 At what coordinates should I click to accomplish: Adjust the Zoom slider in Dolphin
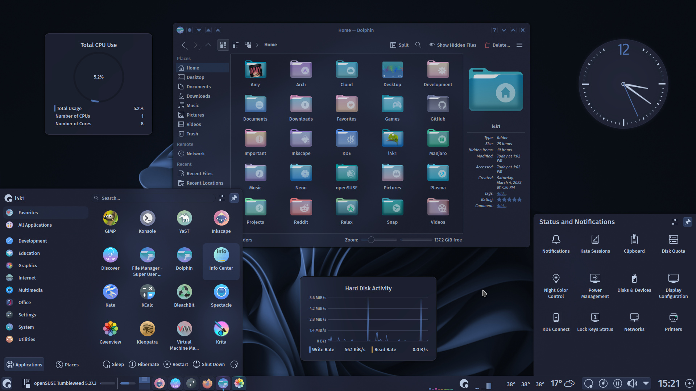pyautogui.click(x=372, y=239)
